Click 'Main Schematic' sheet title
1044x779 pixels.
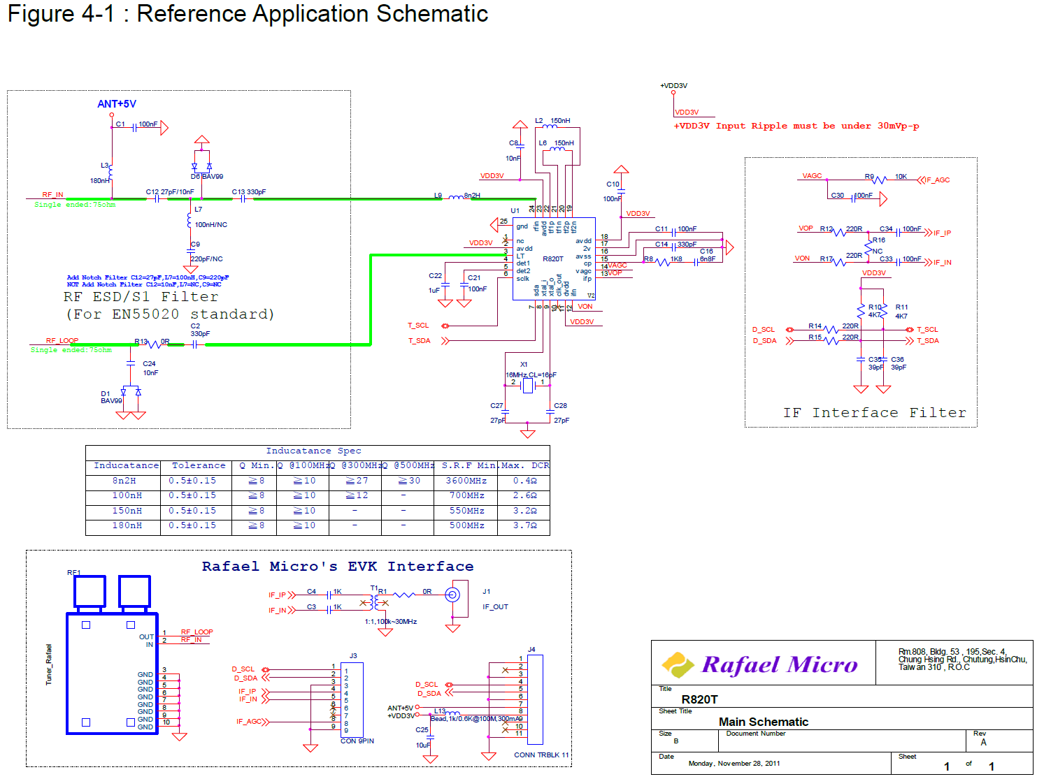pos(764,722)
